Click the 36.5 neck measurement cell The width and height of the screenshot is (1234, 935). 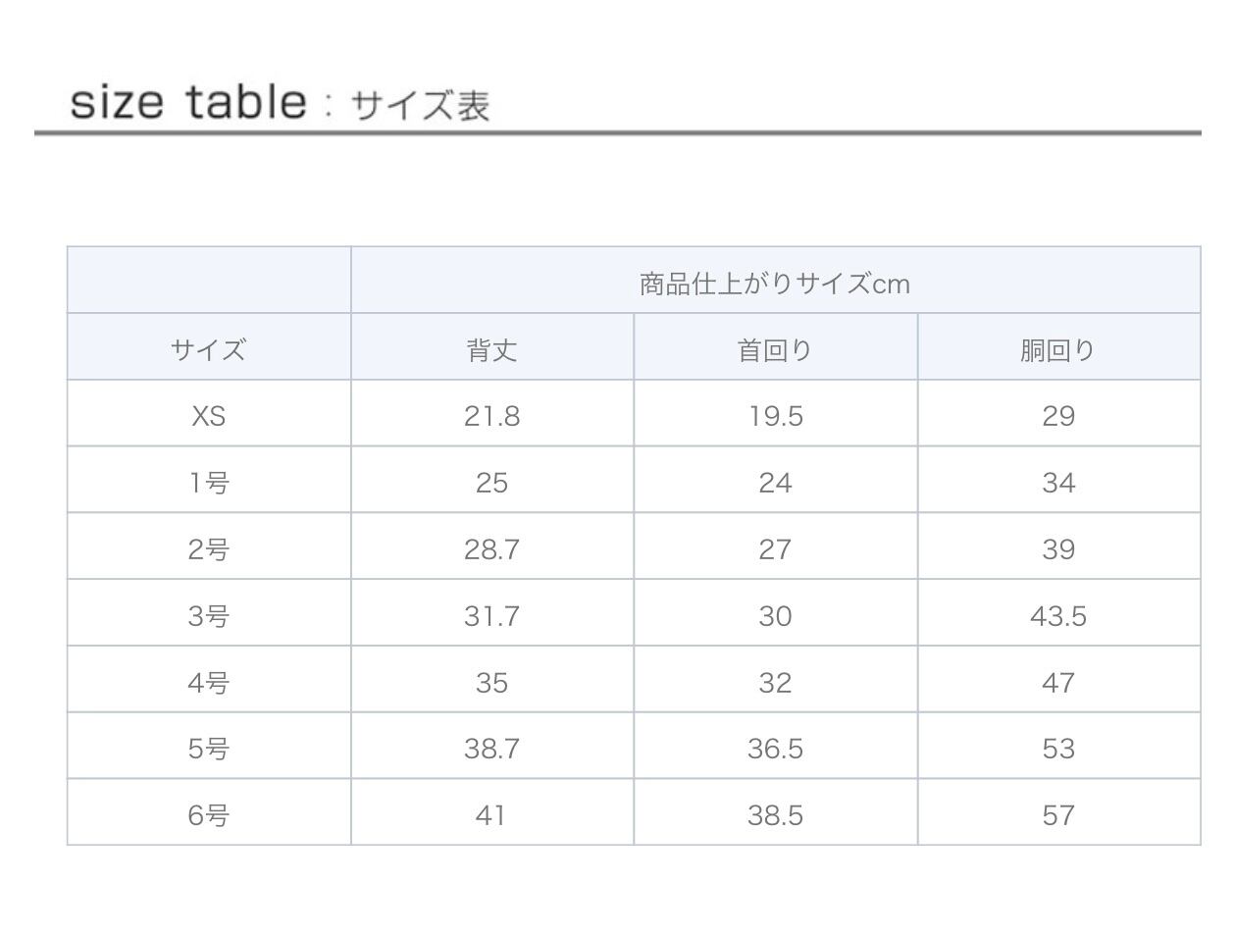[775, 749]
